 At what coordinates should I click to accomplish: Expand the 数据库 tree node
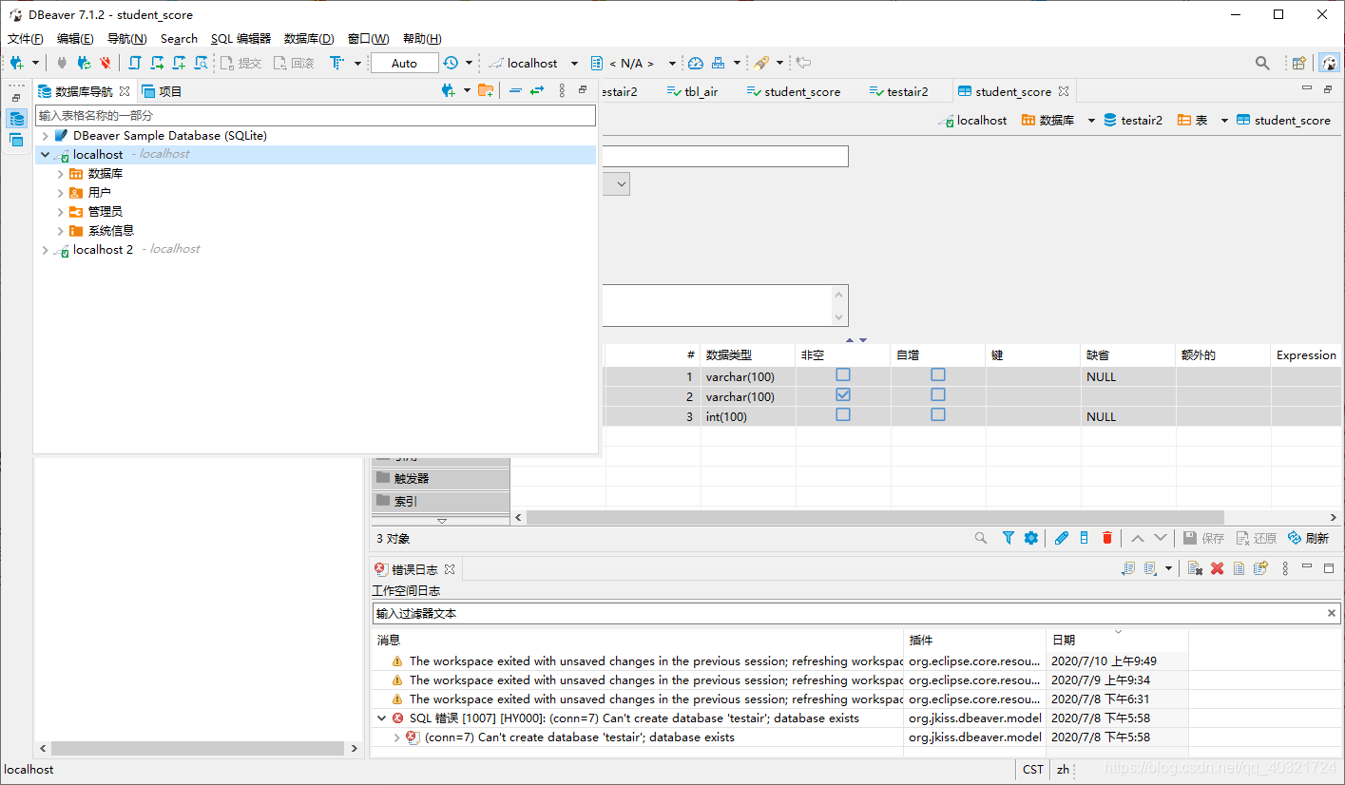point(60,174)
